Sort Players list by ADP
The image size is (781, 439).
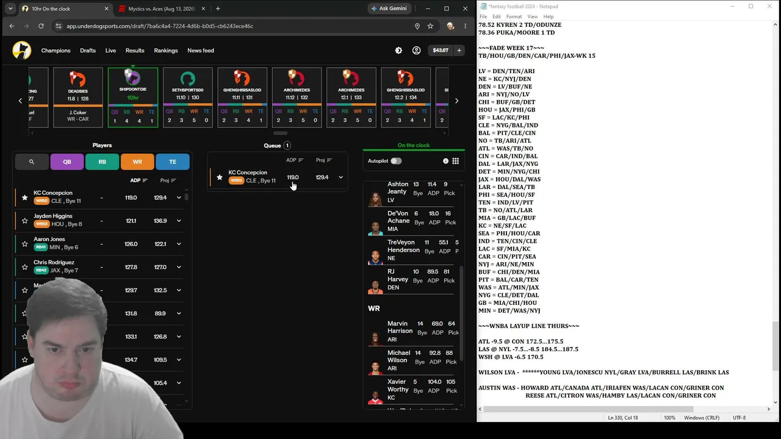[139, 180]
